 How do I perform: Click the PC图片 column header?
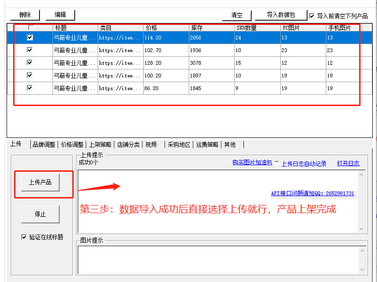(303, 28)
